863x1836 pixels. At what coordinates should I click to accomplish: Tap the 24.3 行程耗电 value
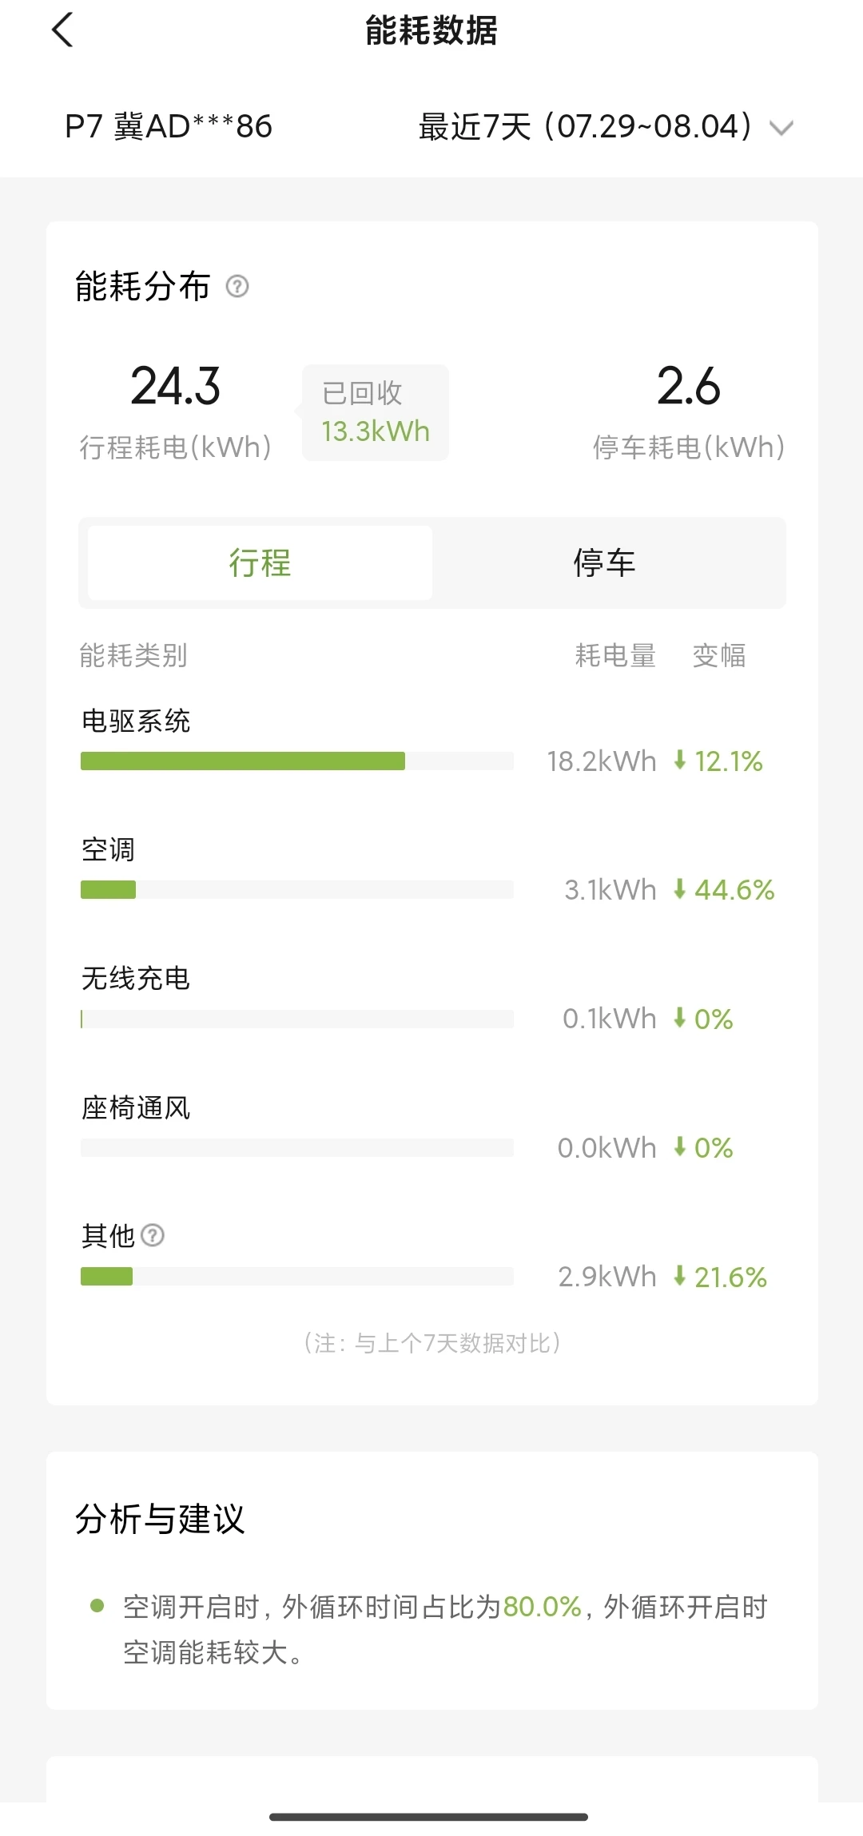tap(175, 386)
